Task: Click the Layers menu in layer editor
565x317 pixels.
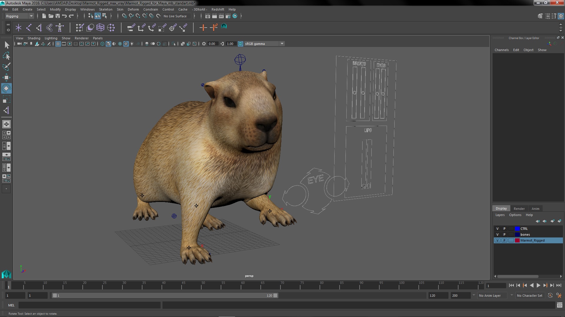Action: tap(500, 215)
